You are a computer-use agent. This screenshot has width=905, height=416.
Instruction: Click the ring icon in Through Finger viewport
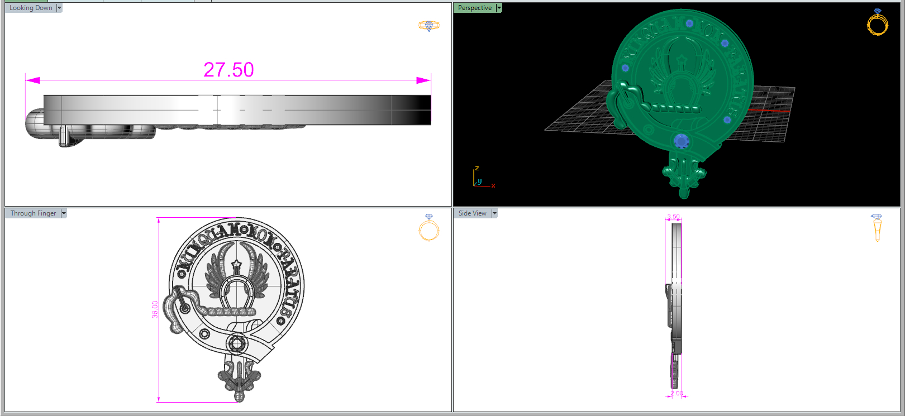coord(429,227)
